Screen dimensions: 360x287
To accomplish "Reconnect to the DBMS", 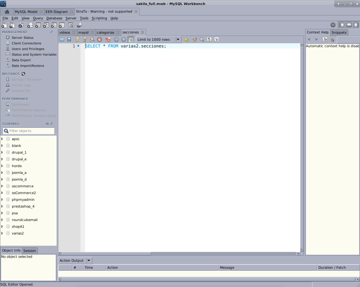I will tap(79, 25).
